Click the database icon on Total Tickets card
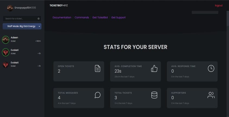This screenshot has height=117, width=229. [x=154, y=95]
